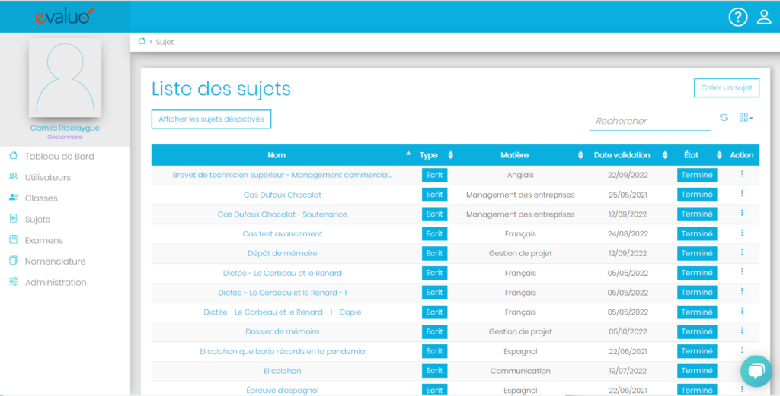
Task: Open the help question mark icon
Action: (738, 17)
